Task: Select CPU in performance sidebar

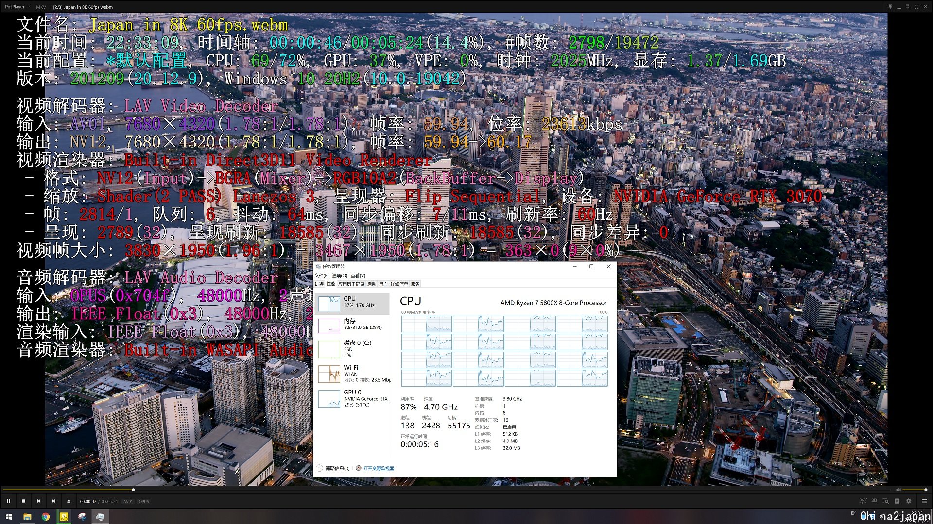Action: (x=353, y=303)
